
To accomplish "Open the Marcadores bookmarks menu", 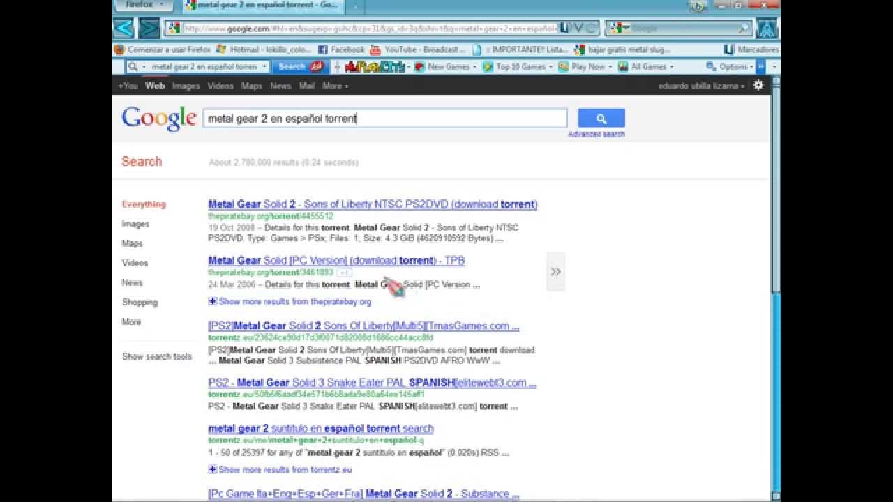I will pos(751,50).
